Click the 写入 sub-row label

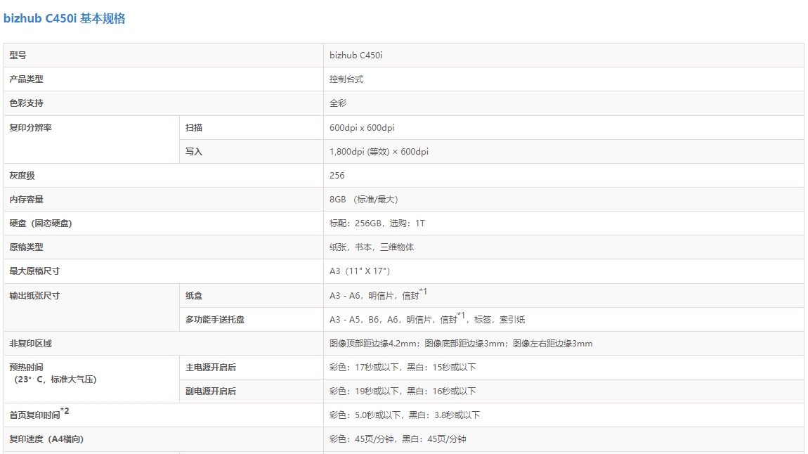(x=194, y=152)
